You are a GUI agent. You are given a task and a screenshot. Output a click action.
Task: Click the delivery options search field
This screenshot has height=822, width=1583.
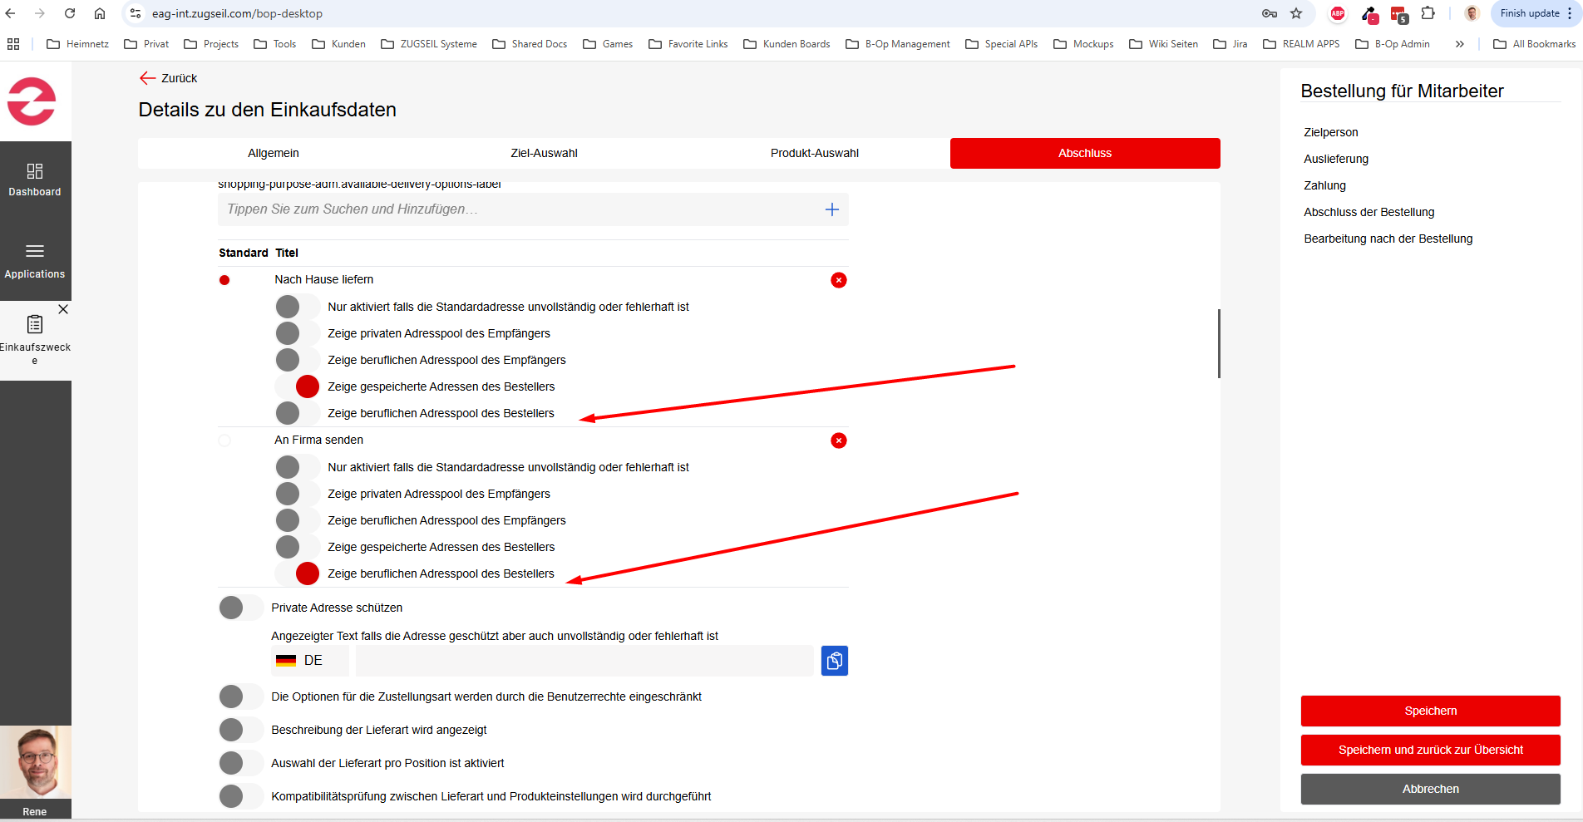tap(515, 209)
